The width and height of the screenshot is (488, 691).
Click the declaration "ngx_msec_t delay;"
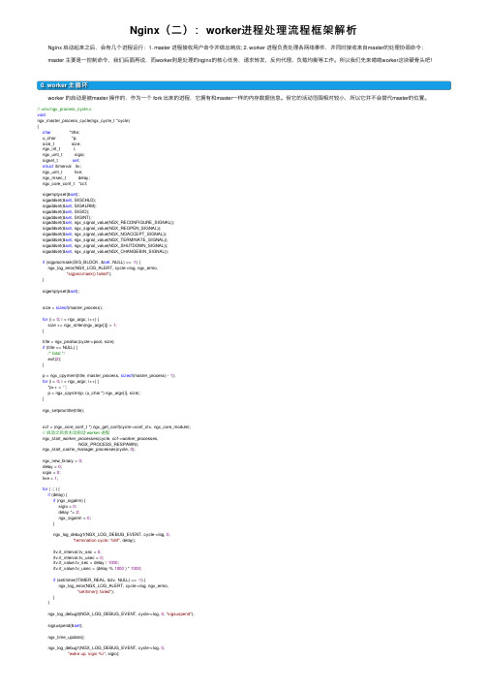(x=66, y=177)
